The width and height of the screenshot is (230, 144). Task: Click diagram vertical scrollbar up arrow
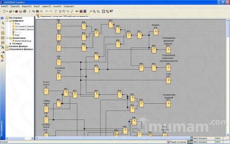click(228, 21)
